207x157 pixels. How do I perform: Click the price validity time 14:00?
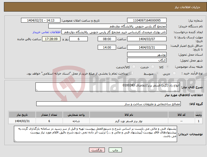tap(107, 47)
